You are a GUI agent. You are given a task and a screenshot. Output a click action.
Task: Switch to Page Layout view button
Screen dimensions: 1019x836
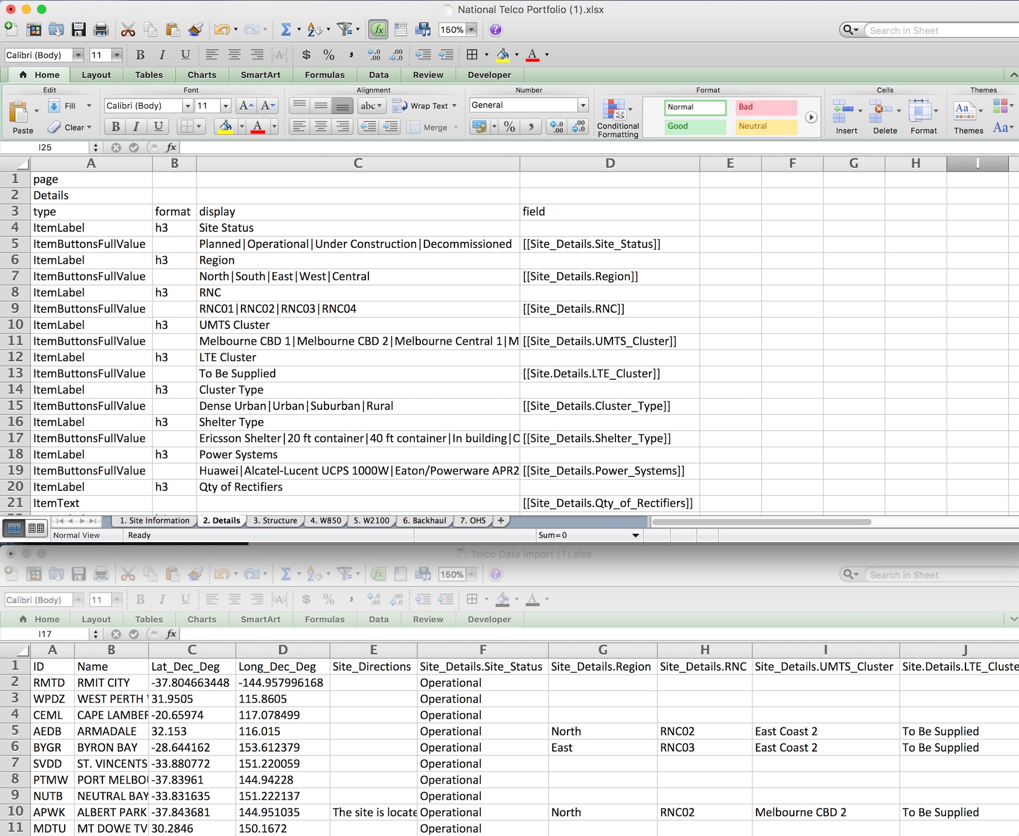click(x=36, y=528)
